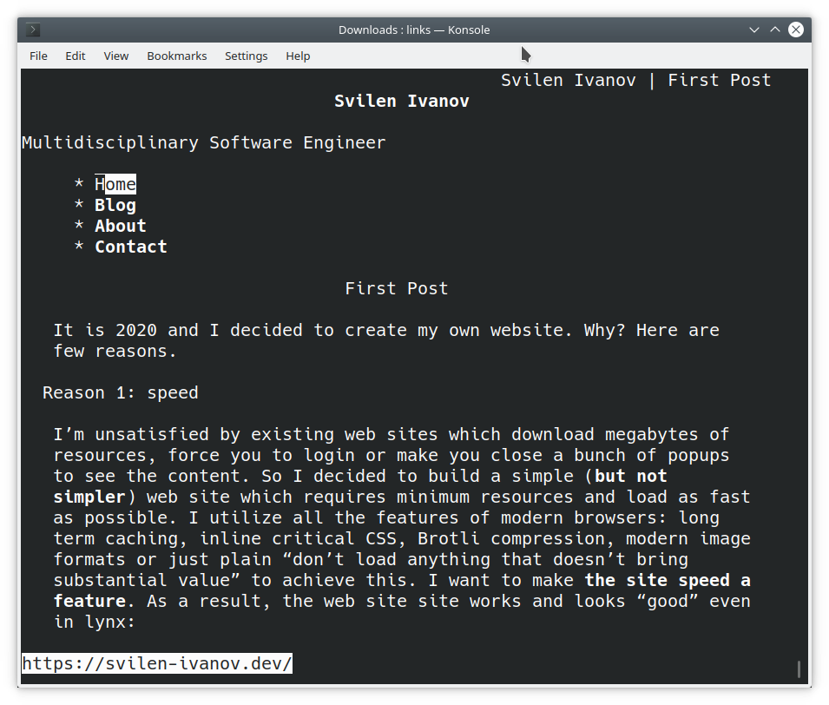The image size is (829, 705).
Task: Follow the highlighted Home link
Action: point(115,184)
